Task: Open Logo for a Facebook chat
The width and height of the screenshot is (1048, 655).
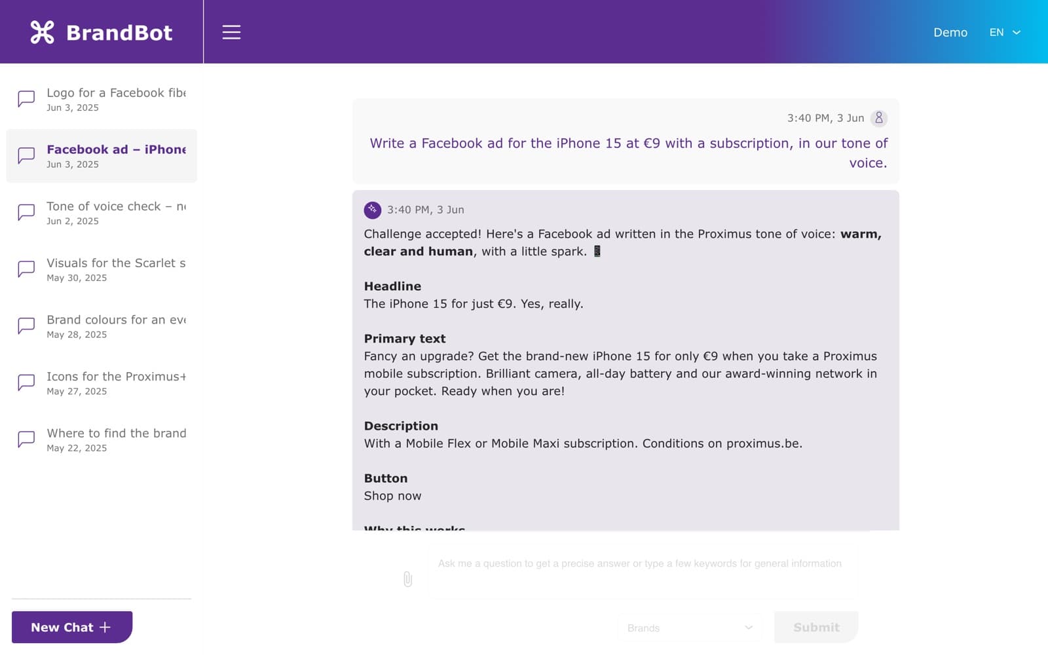Action: [x=102, y=99]
